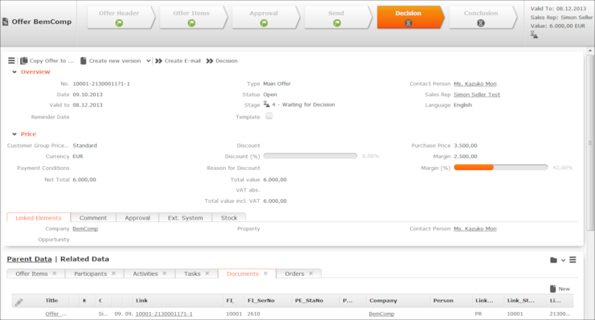Switch to the Comment tab

click(x=93, y=218)
